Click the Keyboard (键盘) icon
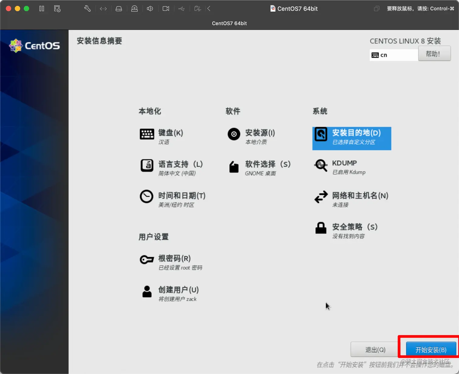 pyautogui.click(x=147, y=134)
